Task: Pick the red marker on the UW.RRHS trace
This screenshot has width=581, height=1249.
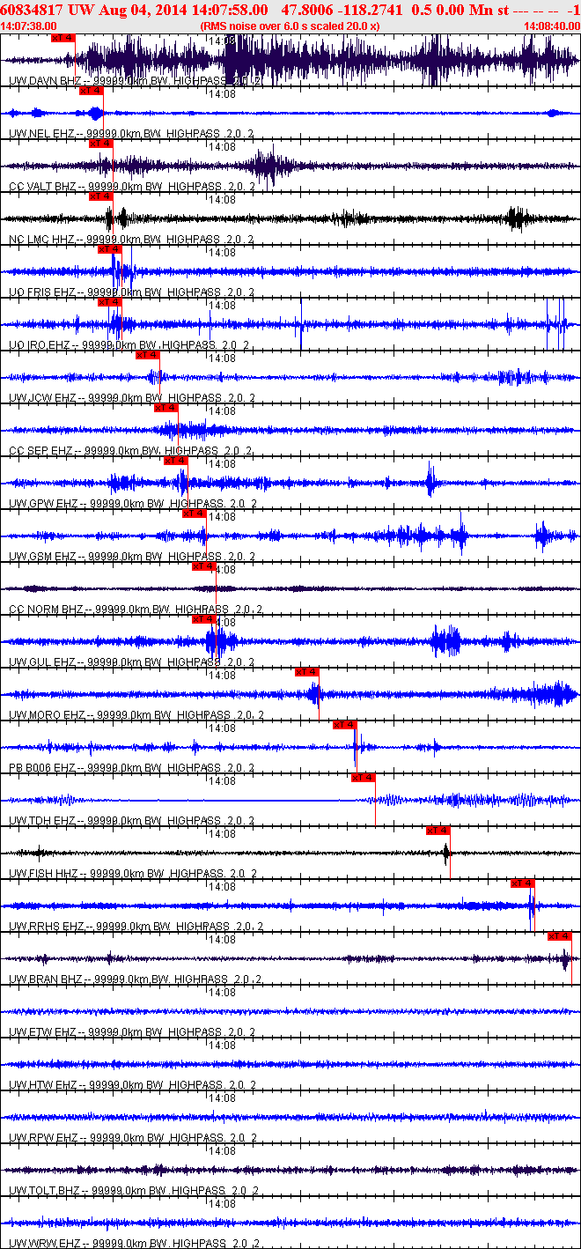Action: pos(522,883)
